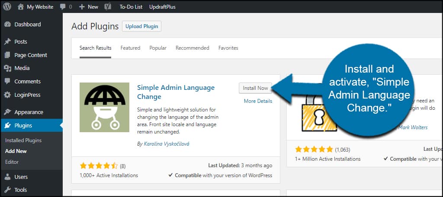Open plugin Editor submenu
443x197 pixels.
coord(12,162)
